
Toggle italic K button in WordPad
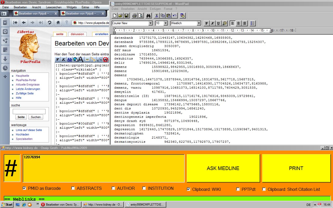[213, 23]
